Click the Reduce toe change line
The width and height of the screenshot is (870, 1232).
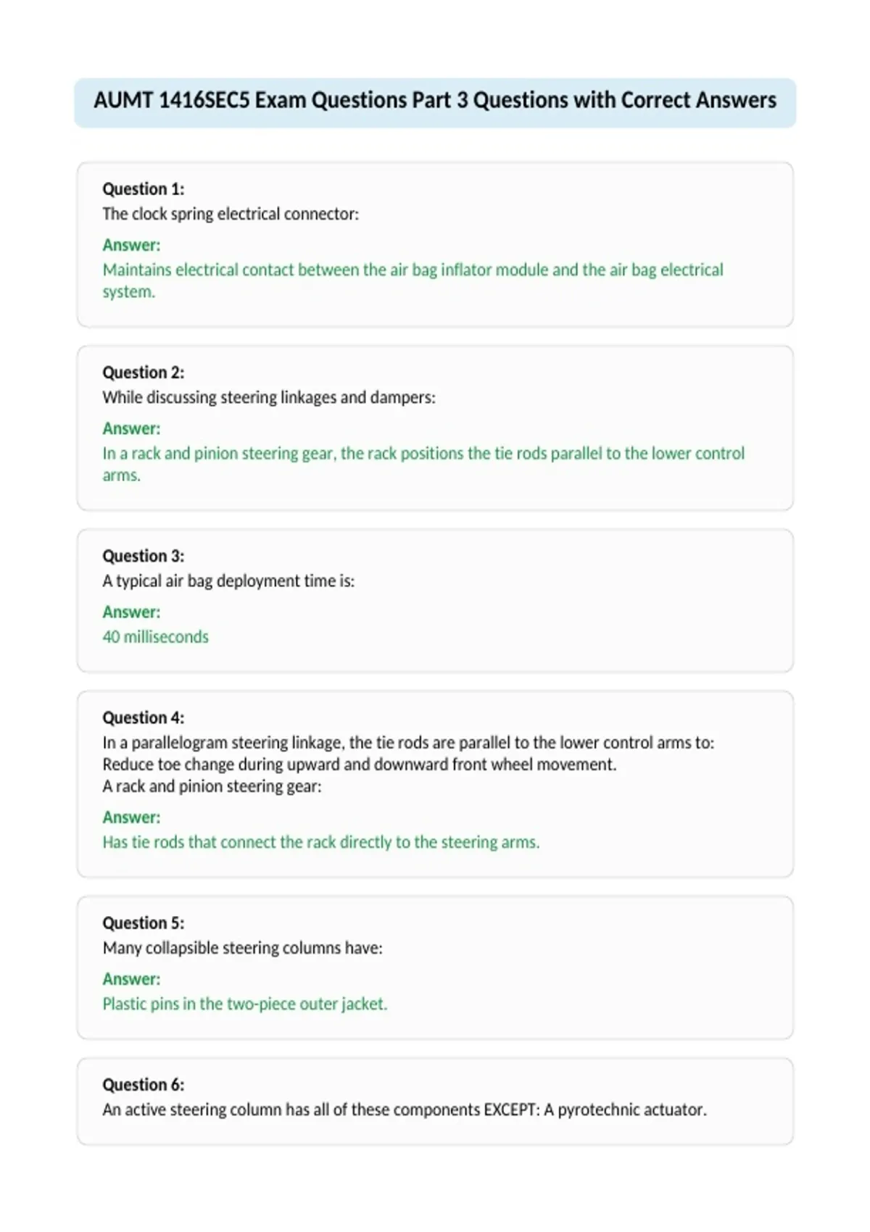[360, 765]
